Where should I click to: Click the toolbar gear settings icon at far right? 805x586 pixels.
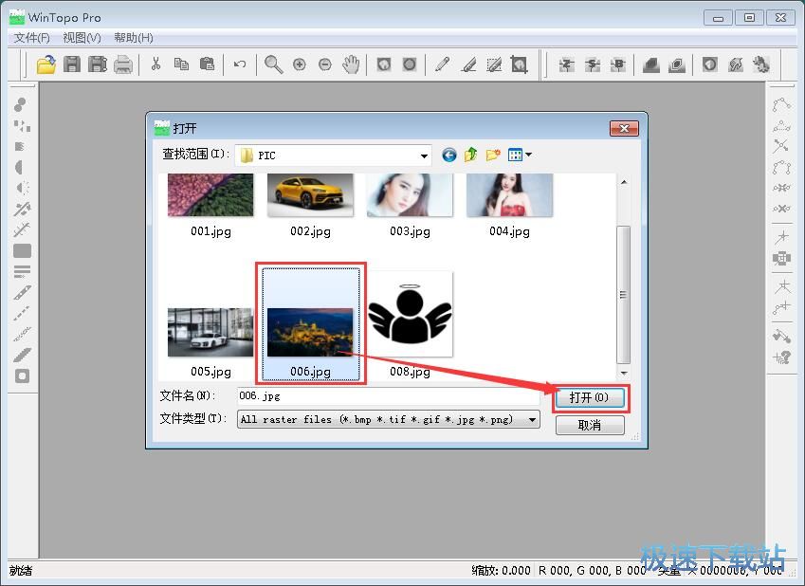click(761, 64)
